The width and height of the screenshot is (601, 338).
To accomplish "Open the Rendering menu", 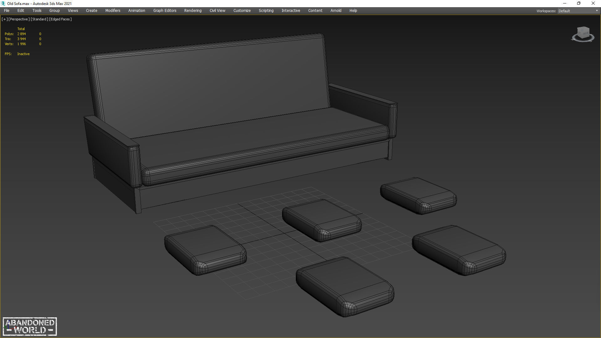I will 193,11.
